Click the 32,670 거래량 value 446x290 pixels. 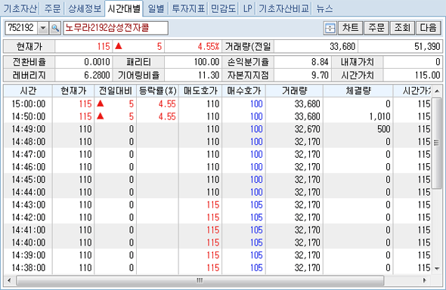coord(307,129)
